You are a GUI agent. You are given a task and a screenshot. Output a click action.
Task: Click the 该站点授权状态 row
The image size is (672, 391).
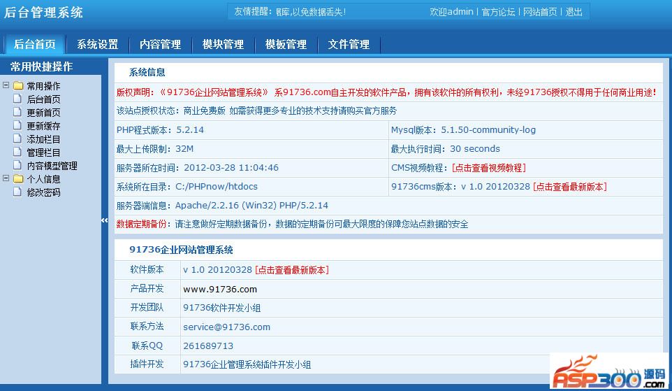tap(388, 111)
